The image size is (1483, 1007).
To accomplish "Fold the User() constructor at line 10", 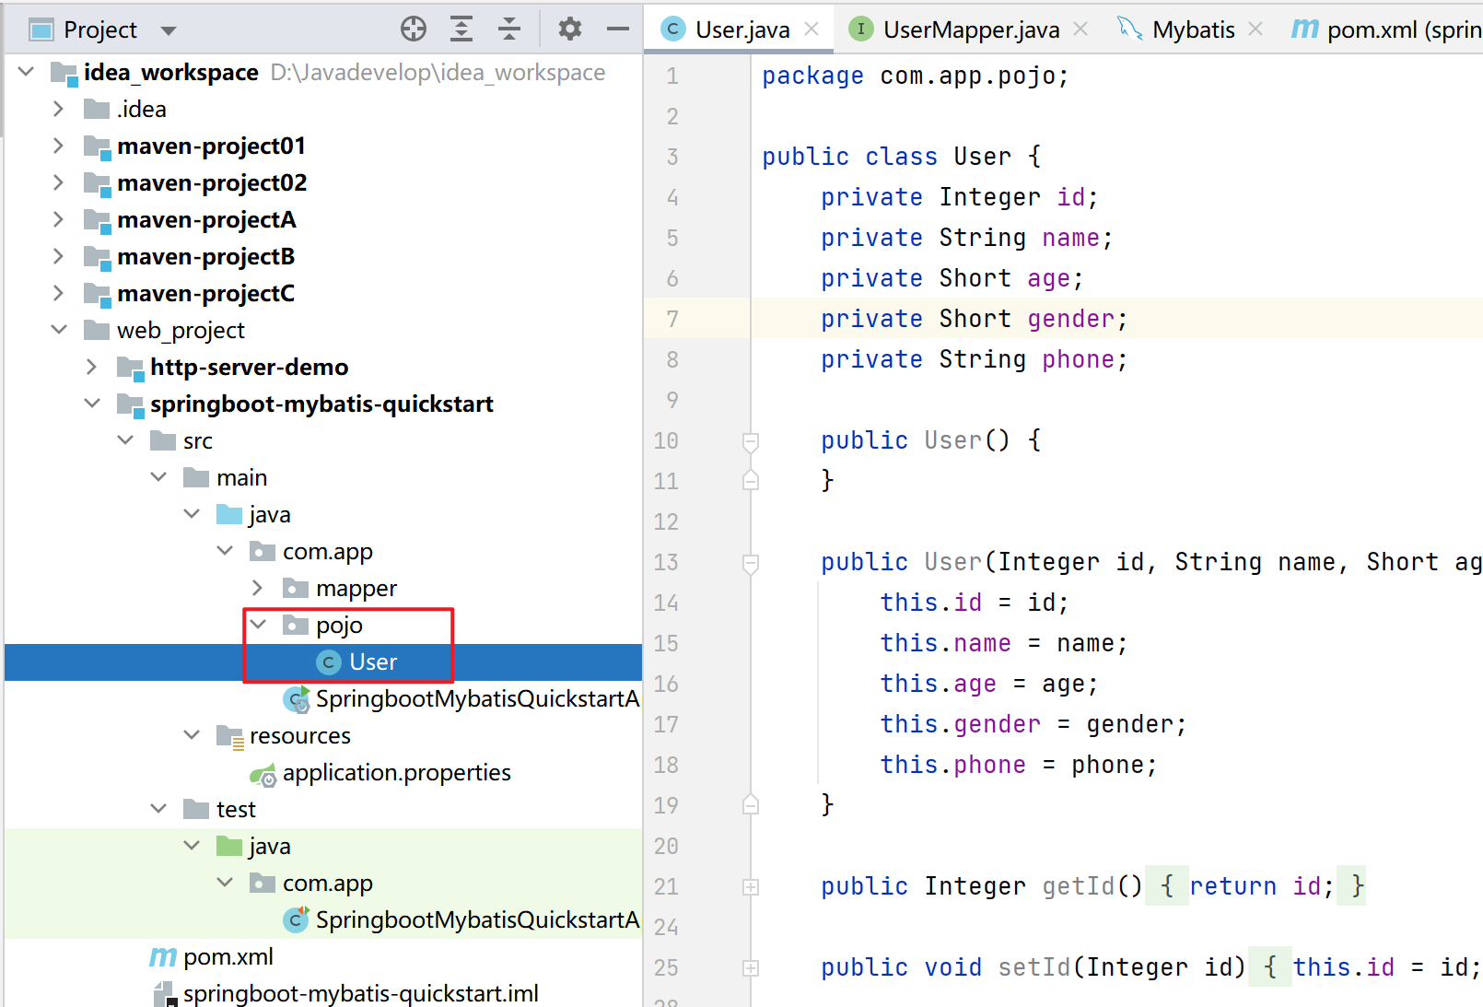I will point(751,441).
